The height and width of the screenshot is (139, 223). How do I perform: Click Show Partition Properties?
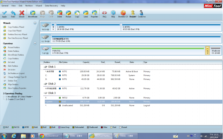tap(17, 88)
